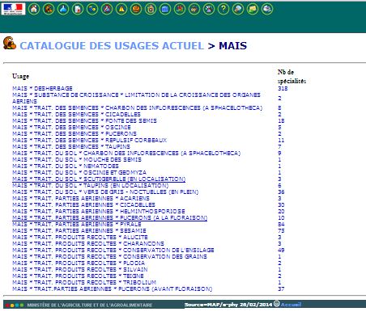
Task: Select PRODUITS RECOLTES * CHARANCONS usage
Action: pos(88,243)
